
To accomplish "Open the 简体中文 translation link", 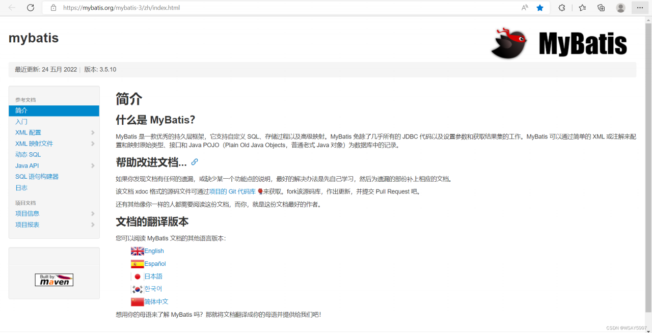I will (x=156, y=301).
